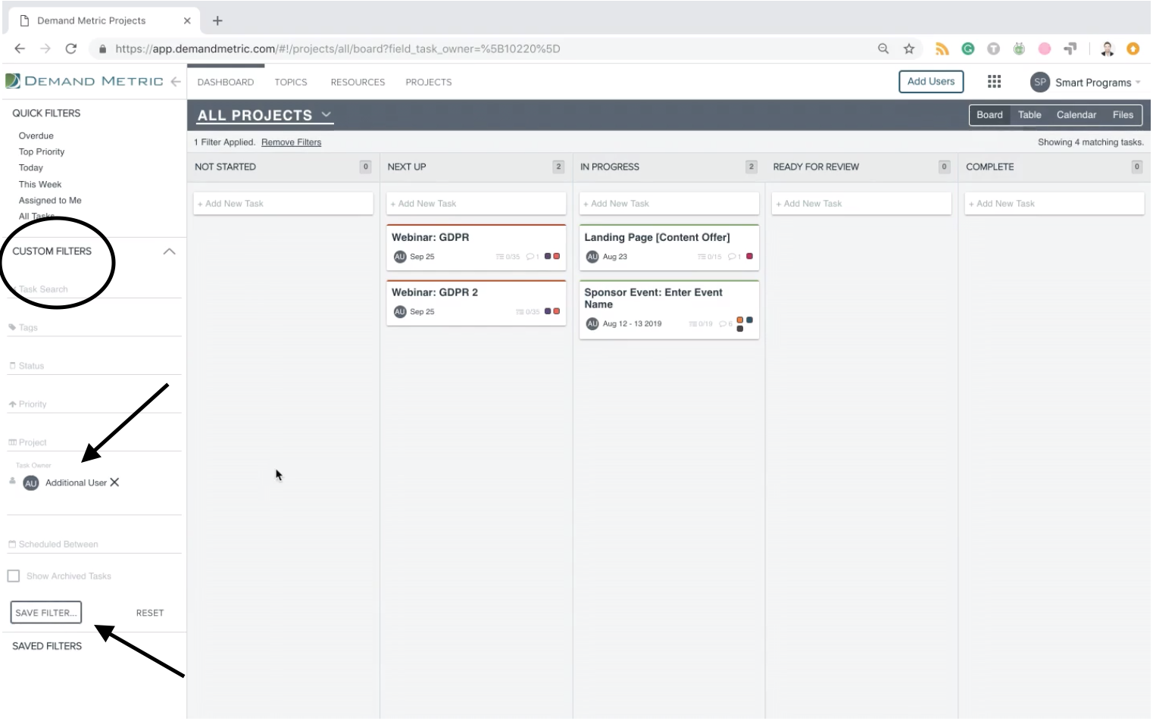
Task: Open the Scheduled Between date field
Action: point(95,545)
